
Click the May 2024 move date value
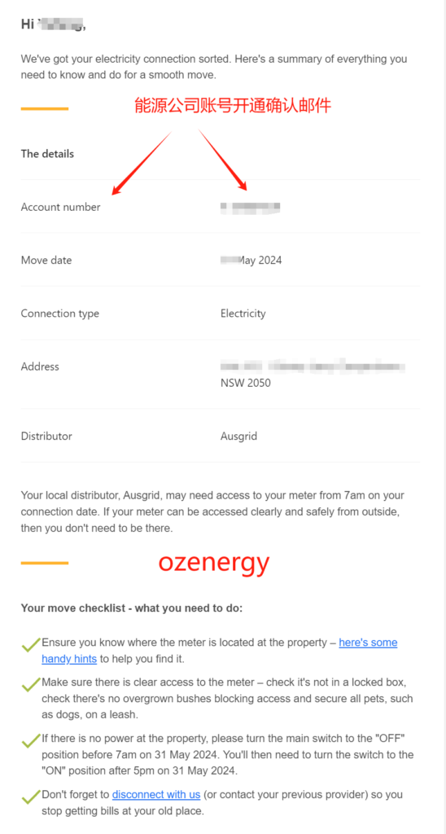251,260
